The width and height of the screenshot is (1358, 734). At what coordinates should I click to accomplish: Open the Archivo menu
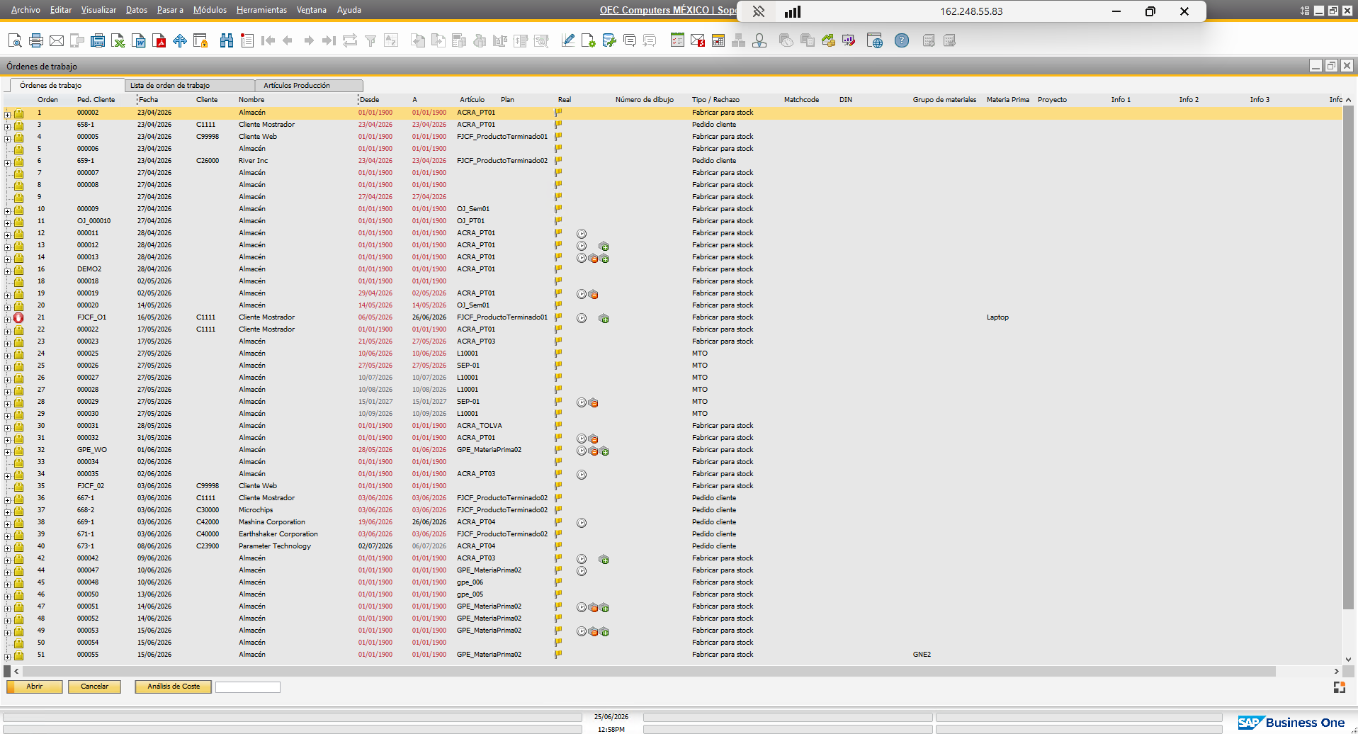(26, 10)
